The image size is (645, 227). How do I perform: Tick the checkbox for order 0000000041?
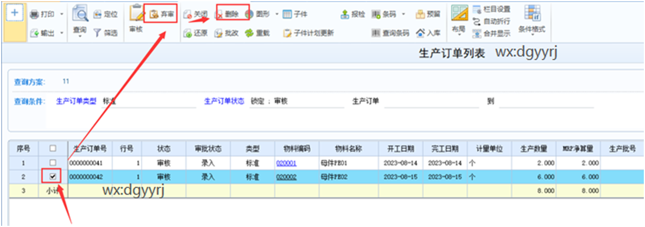tap(53, 163)
